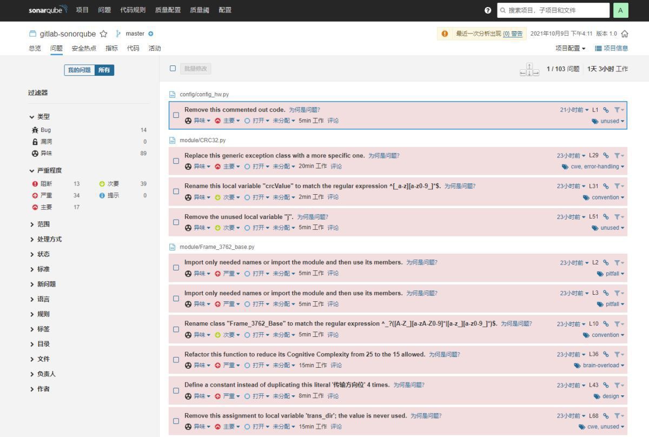649x437 pixels.
Task: Copy permalink icon for the L1 issue
Action: click(606, 110)
